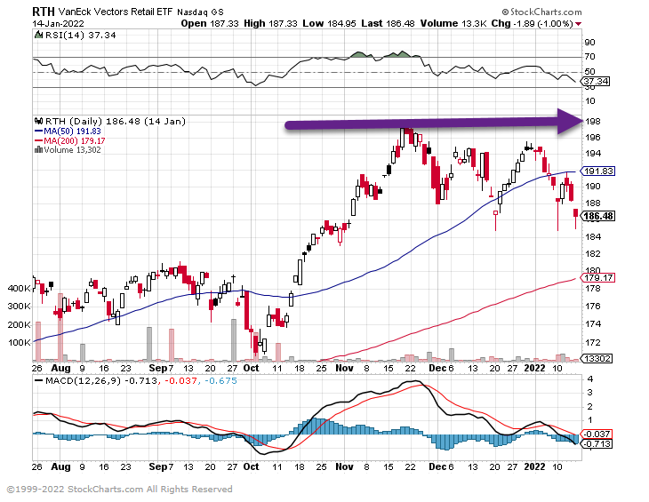Click the High 187.33 value
This screenshot has width=649, height=502.
[x=270, y=24]
